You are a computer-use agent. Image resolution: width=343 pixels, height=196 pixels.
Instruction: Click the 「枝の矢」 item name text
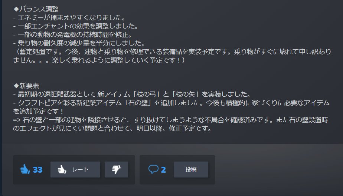pos(185,94)
